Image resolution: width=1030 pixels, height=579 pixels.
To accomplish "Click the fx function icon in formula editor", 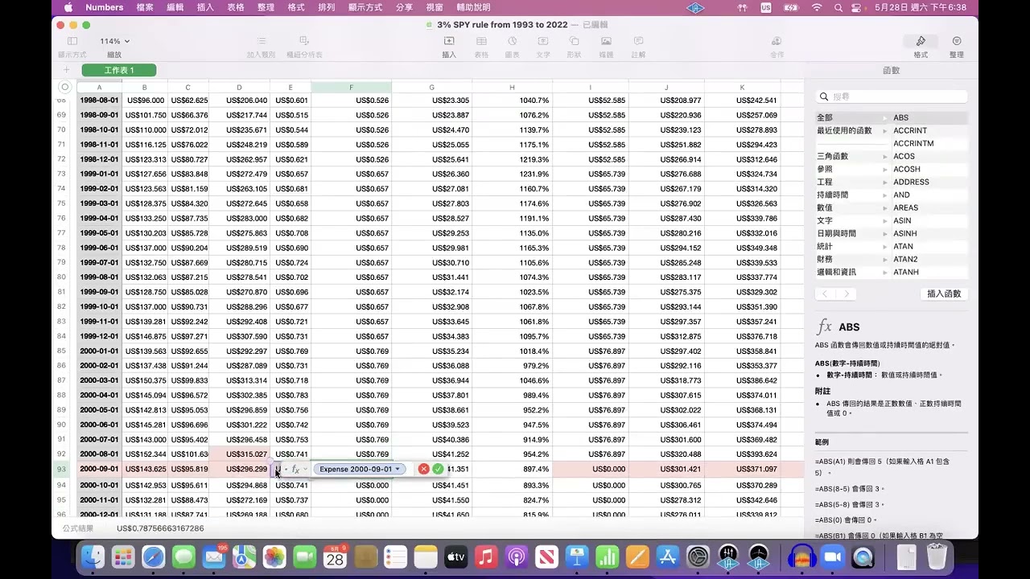I will pos(296,469).
